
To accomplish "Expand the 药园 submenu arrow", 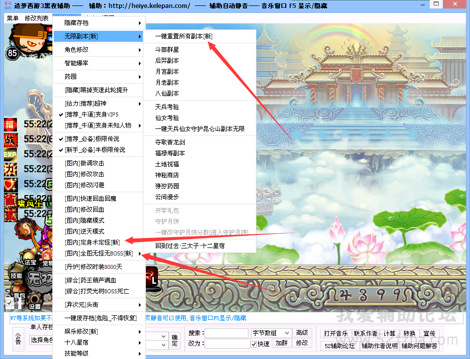I will tap(140, 77).
